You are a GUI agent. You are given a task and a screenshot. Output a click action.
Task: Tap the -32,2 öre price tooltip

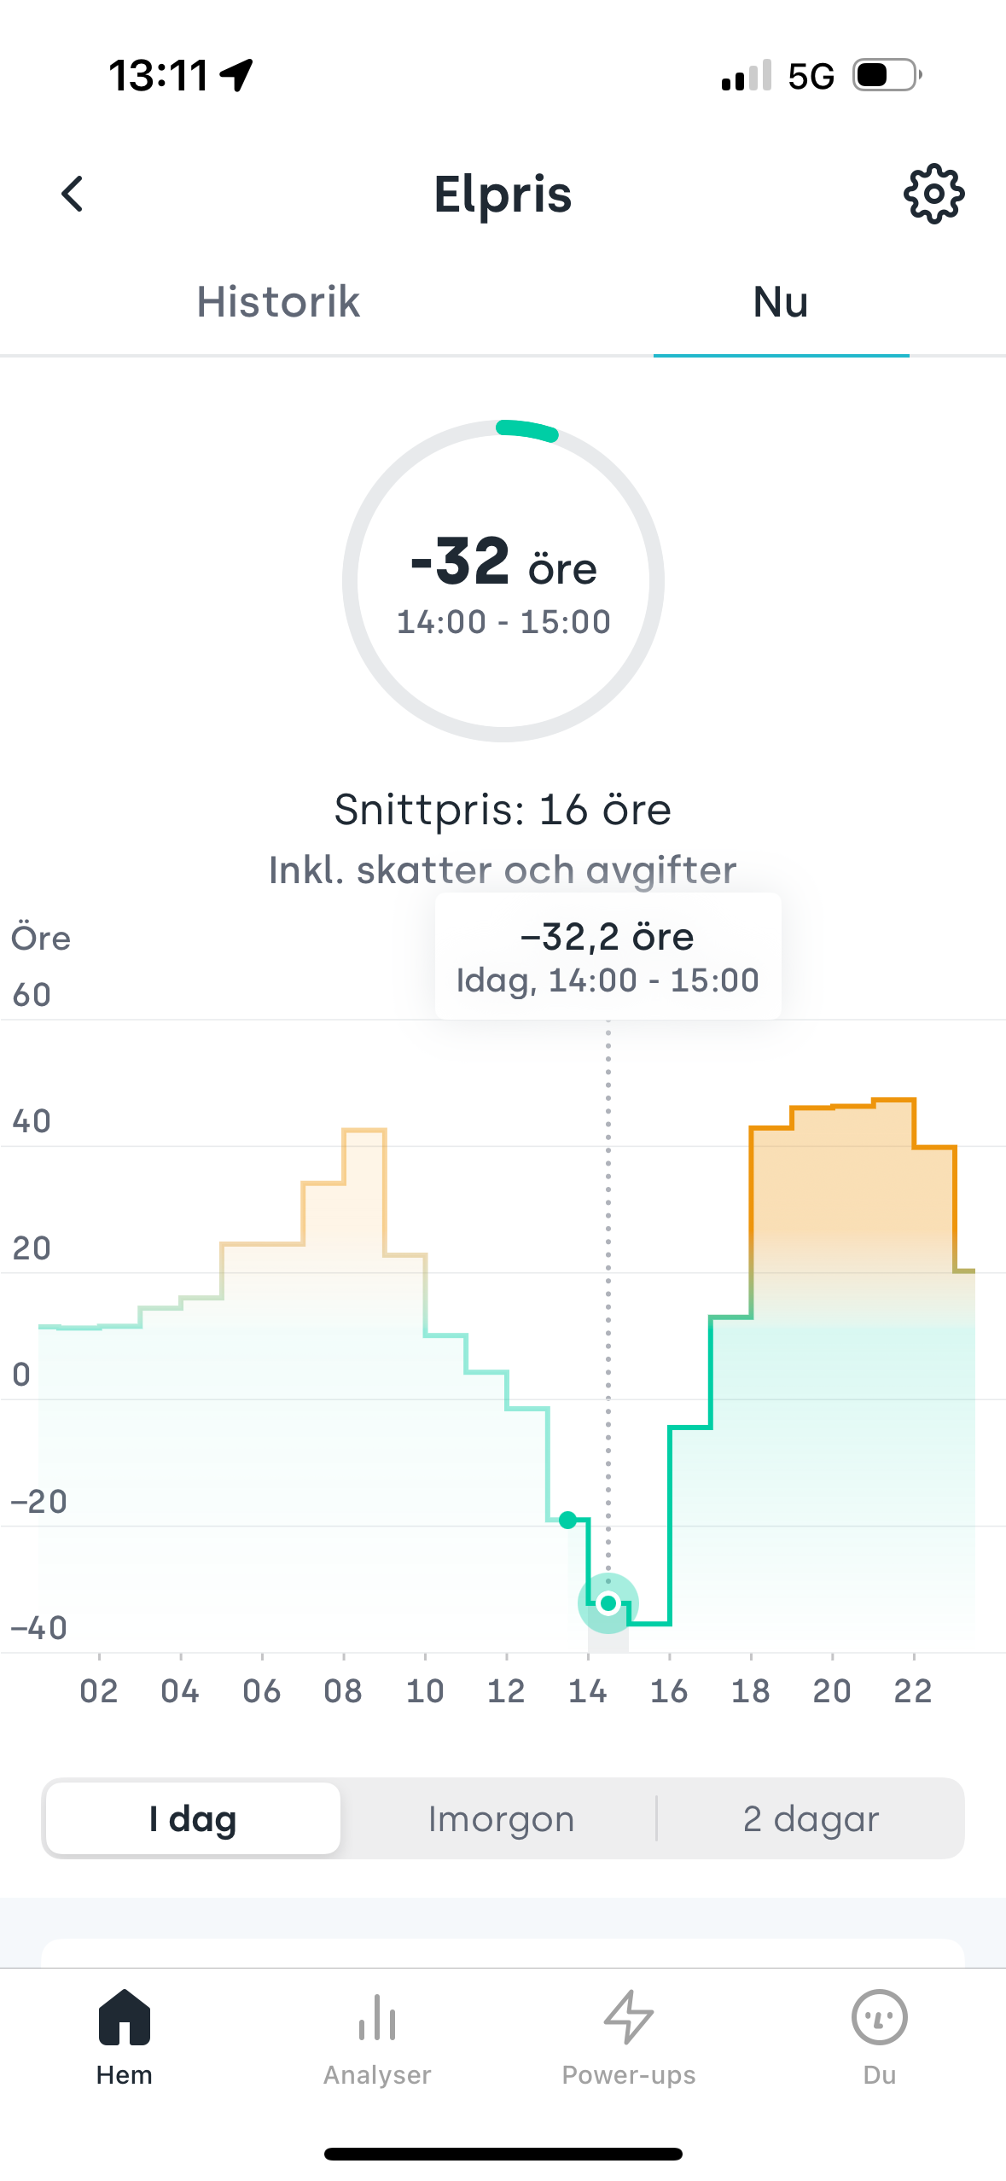point(608,956)
